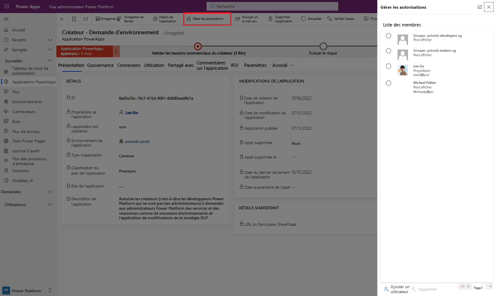This screenshot has height=296, width=496.
Task: Click Supprimer l'application command
Action: point(280,19)
